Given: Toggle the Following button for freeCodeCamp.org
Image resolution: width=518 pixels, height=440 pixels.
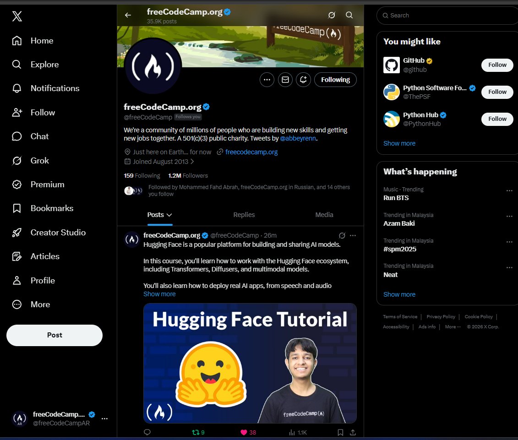Looking at the screenshot, I should click(335, 80).
